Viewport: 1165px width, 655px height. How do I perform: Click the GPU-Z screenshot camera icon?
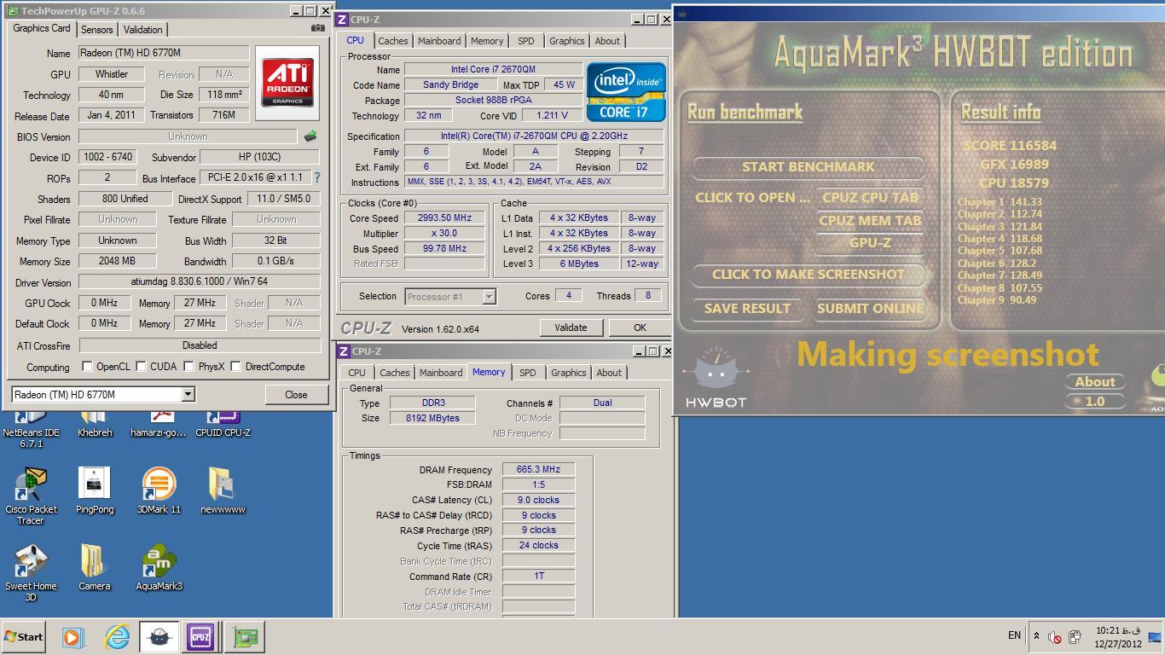click(317, 28)
